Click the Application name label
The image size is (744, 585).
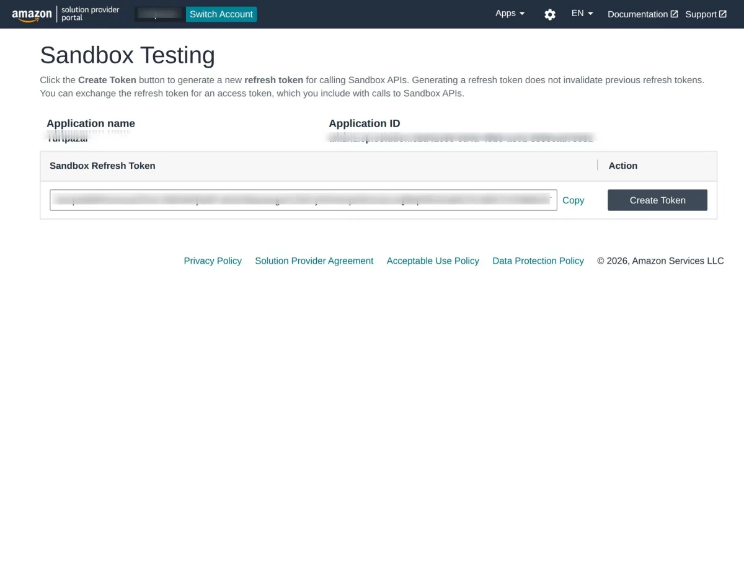[91, 123]
